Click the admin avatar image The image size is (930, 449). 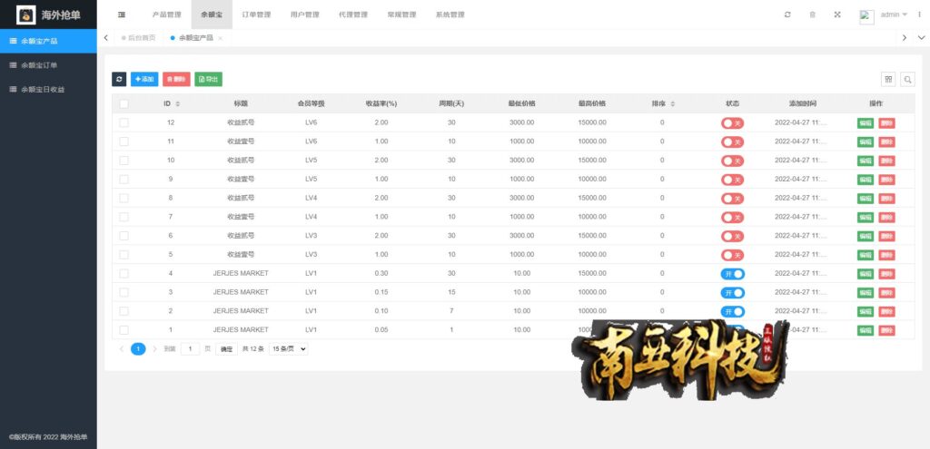[866, 16]
